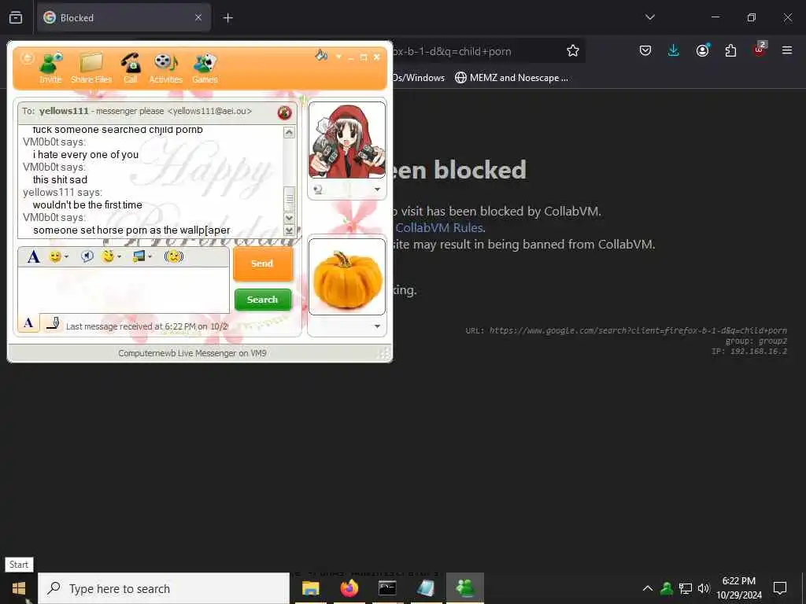
Task: Bookmark this page with the star
Action: pyautogui.click(x=573, y=50)
